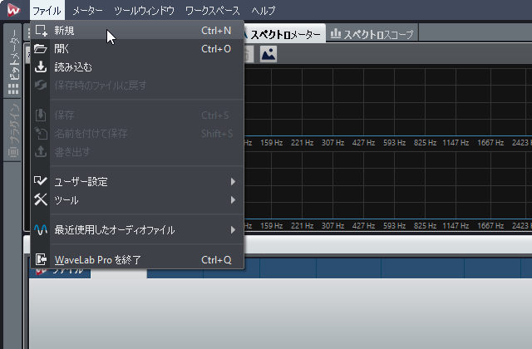Click the ビットメーター grid icon
532x349 pixels.
click(13, 89)
